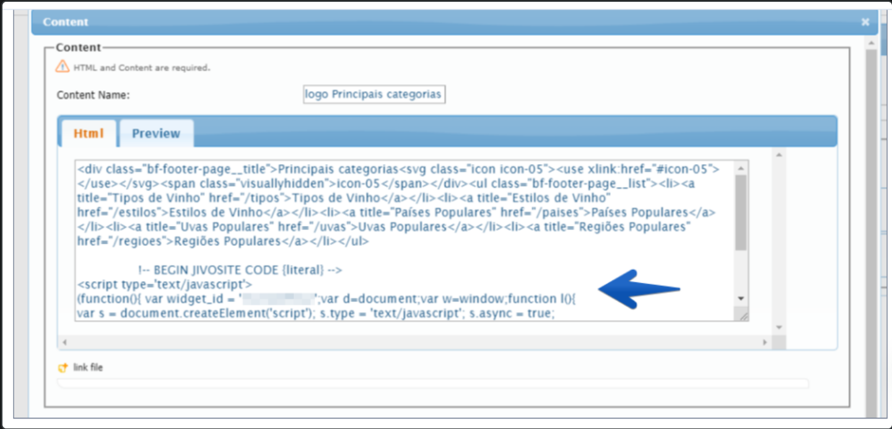This screenshot has height=429, width=892.
Task: Select the Html tab
Action: (x=87, y=132)
